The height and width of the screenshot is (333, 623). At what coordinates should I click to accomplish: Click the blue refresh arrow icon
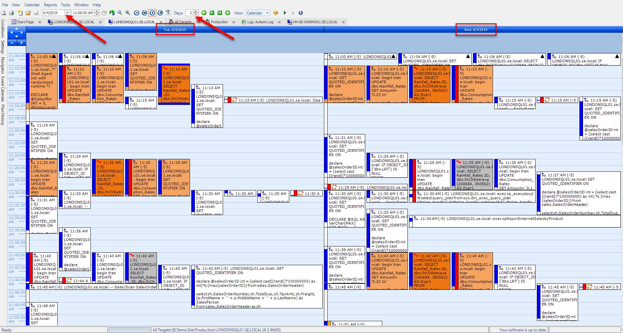pos(301,13)
